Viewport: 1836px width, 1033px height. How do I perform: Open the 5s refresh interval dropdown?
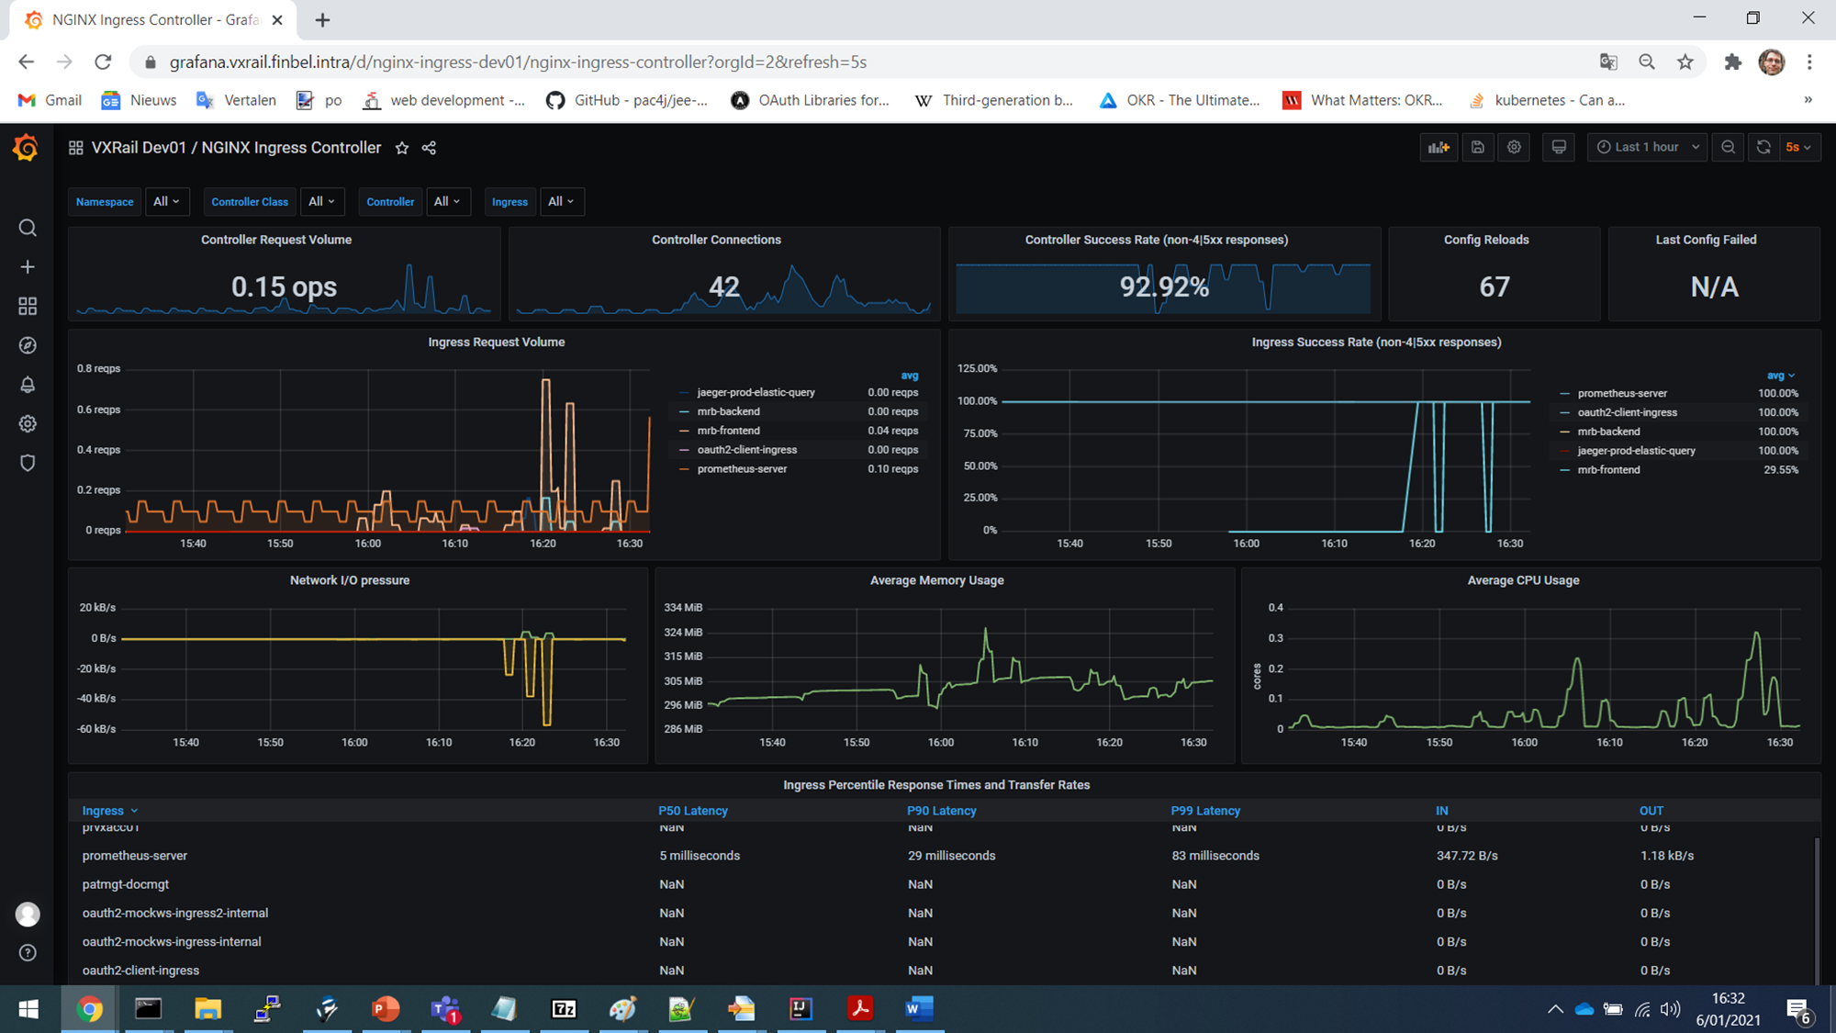(1797, 147)
